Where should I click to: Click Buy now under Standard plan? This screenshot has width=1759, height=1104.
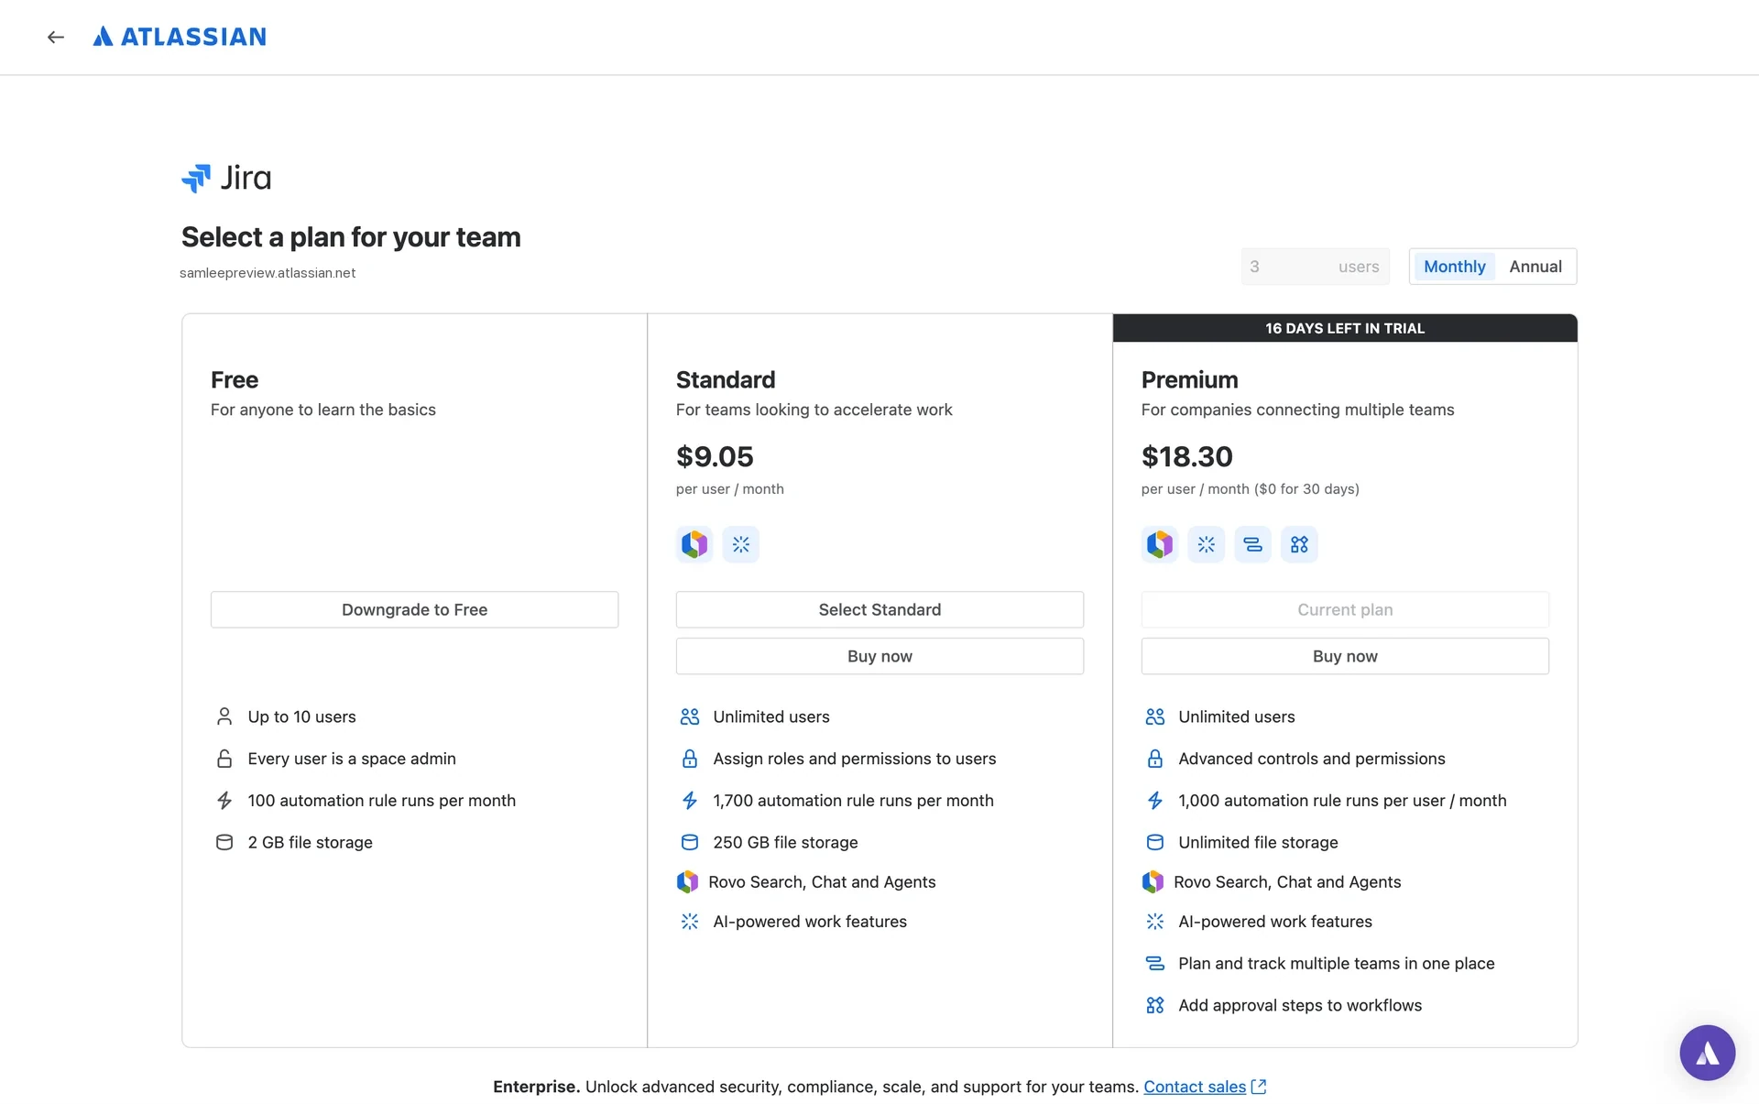tap(879, 656)
